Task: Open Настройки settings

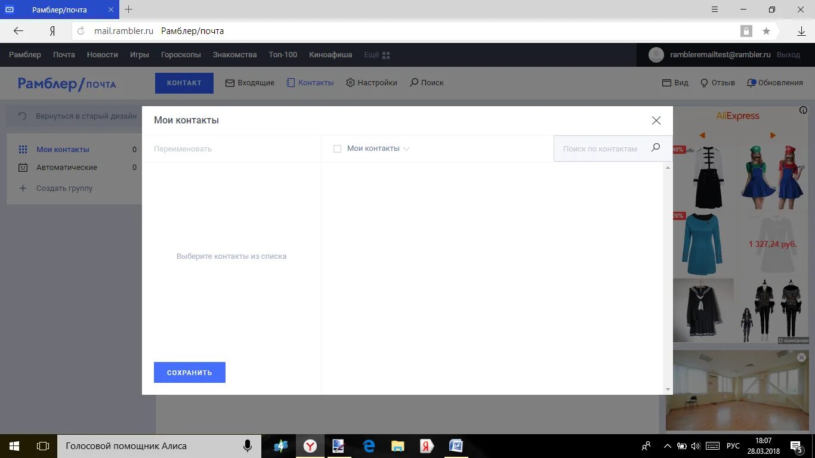Action: [x=372, y=83]
